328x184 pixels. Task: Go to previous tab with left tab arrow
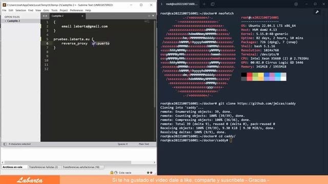44,16
